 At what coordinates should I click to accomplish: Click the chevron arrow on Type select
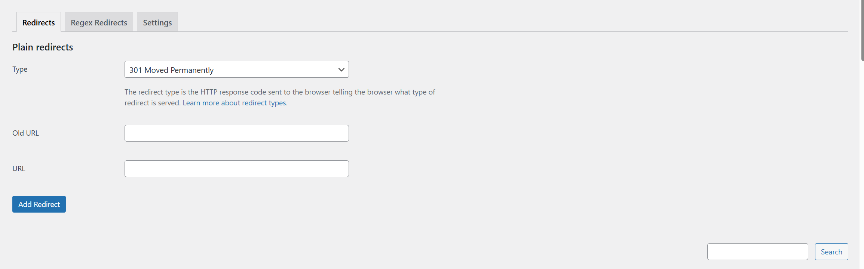pyautogui.click(x=341, y=70)
